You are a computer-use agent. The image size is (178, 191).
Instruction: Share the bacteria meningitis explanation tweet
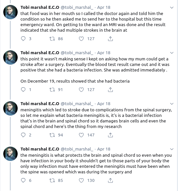coord(110,135)
